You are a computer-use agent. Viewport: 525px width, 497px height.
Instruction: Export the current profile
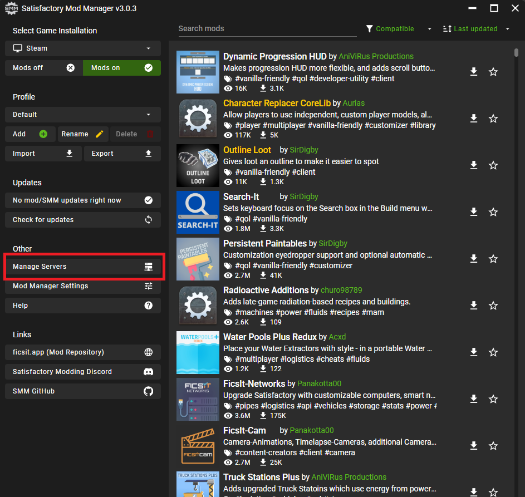122,154
